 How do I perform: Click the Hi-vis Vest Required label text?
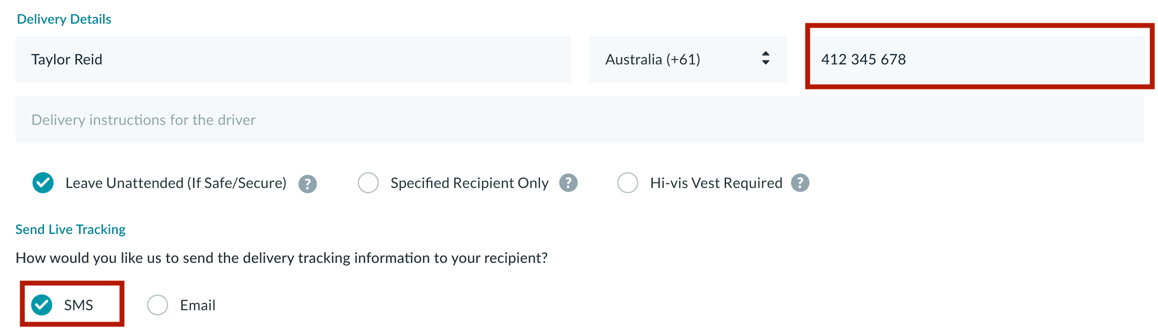point(716,183)
